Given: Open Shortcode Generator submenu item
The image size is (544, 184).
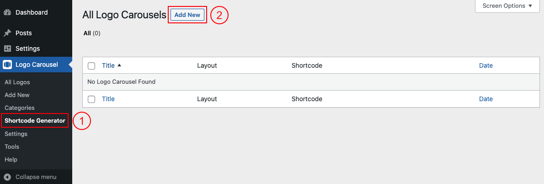Looking at the screenshot, I should click(x=35, y=121).
